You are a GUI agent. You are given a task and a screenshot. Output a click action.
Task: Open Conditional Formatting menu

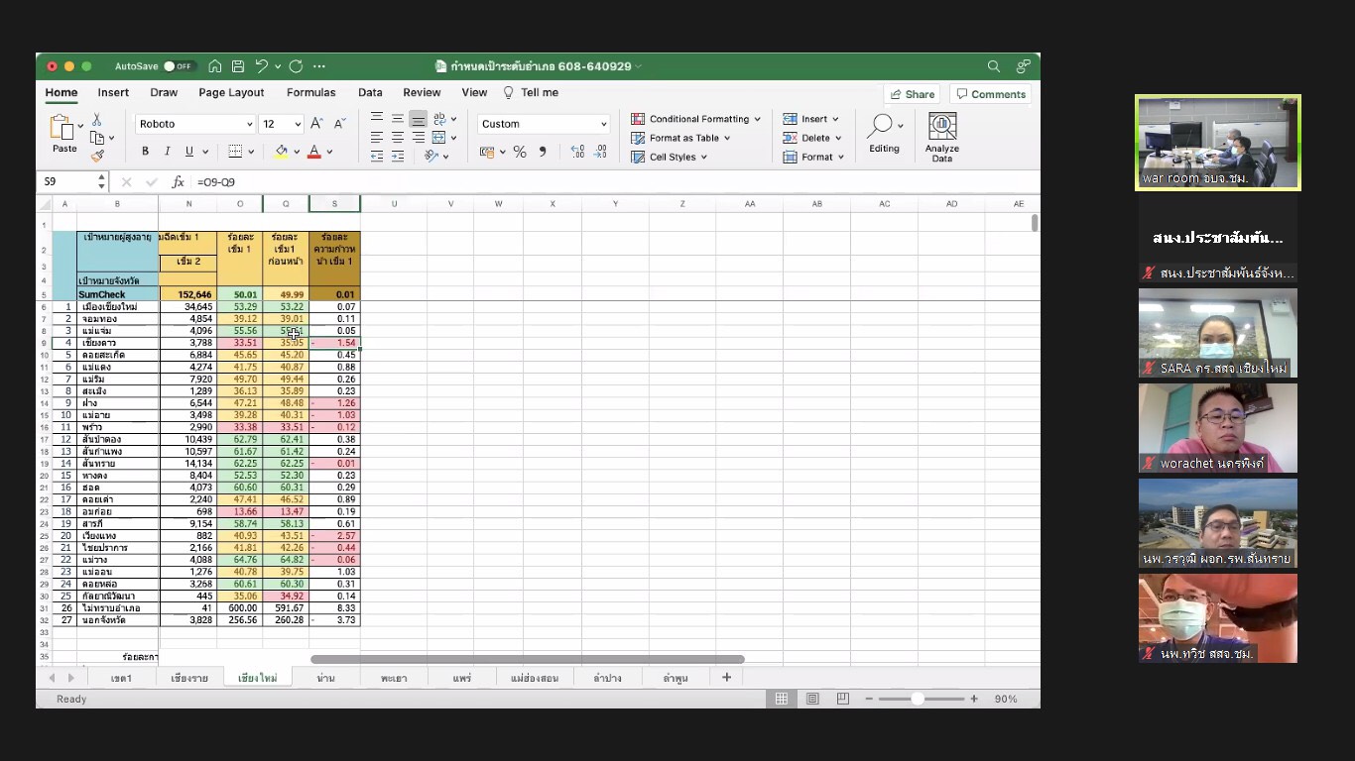[x=695, y=119]
